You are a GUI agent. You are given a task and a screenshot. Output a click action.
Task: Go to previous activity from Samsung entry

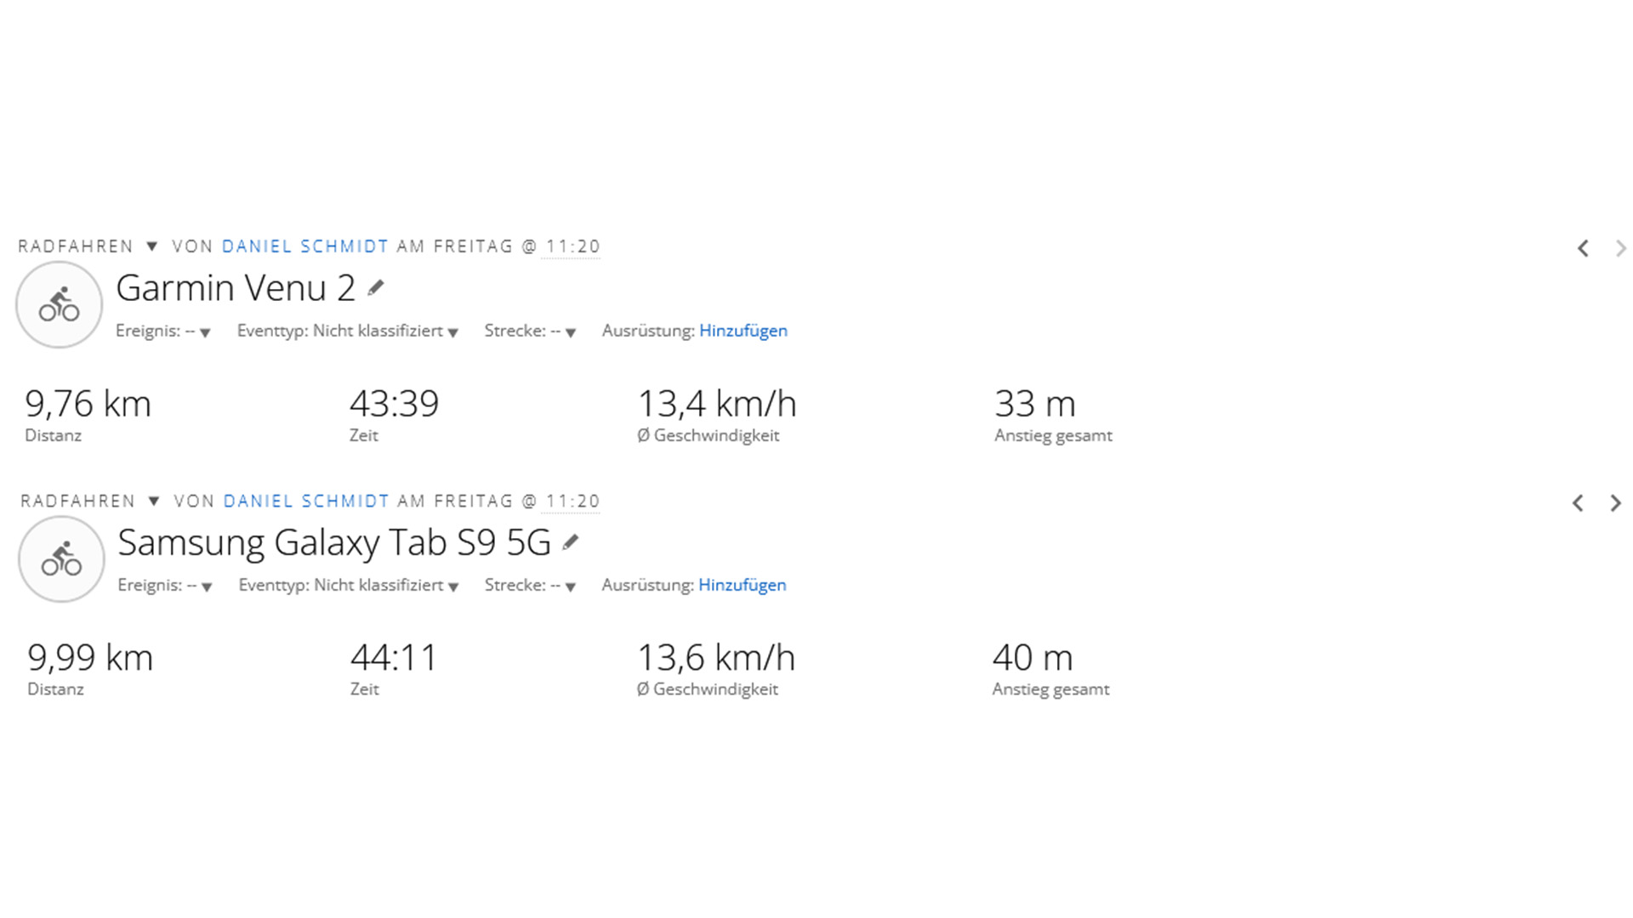(x=1578, y=503)
